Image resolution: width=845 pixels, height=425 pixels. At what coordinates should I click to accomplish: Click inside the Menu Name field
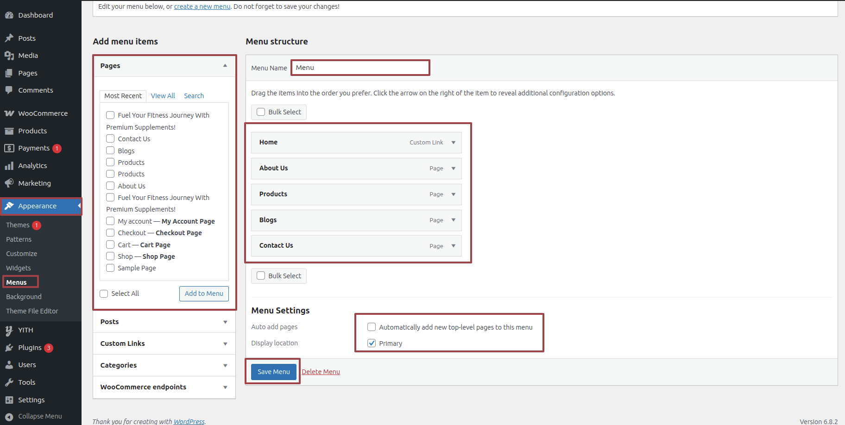click(x=360, y=68)
